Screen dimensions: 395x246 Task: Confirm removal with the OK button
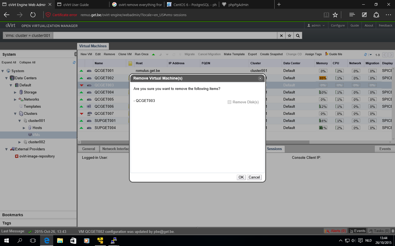(241, 177)
